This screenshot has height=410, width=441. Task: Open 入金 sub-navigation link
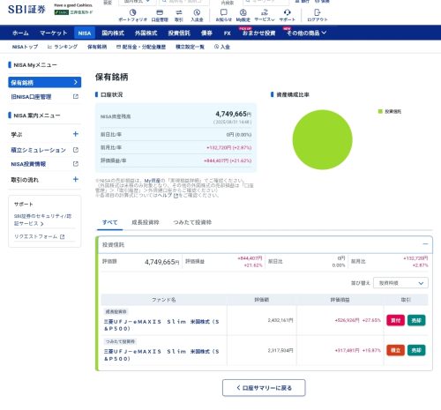point(222,47)
